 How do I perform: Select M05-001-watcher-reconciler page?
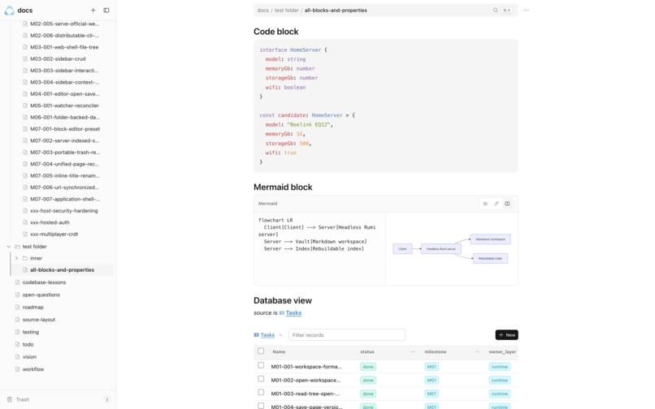tap(64, 105)
